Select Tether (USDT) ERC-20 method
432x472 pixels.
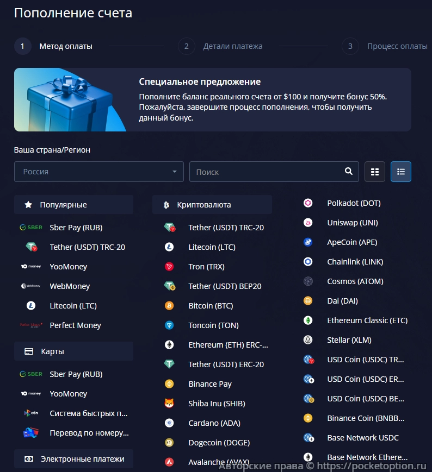tap(226, 364)
